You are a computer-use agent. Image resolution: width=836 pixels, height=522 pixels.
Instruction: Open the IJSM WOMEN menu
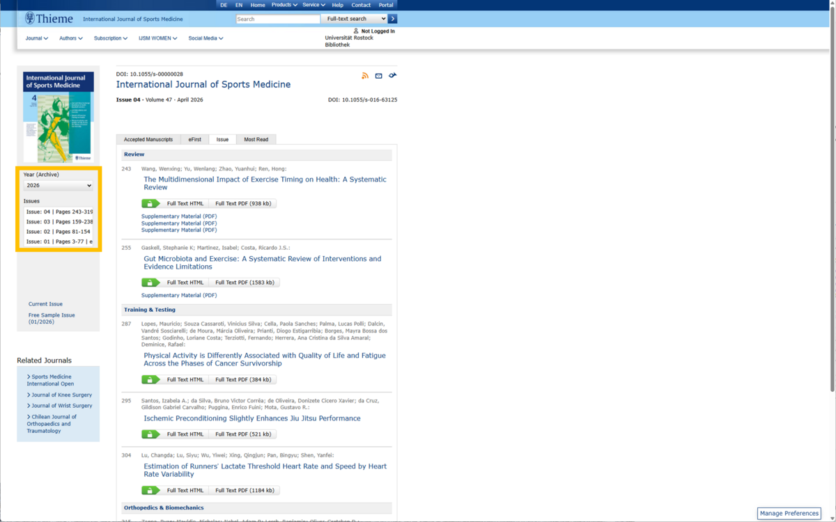pos(157,38)
